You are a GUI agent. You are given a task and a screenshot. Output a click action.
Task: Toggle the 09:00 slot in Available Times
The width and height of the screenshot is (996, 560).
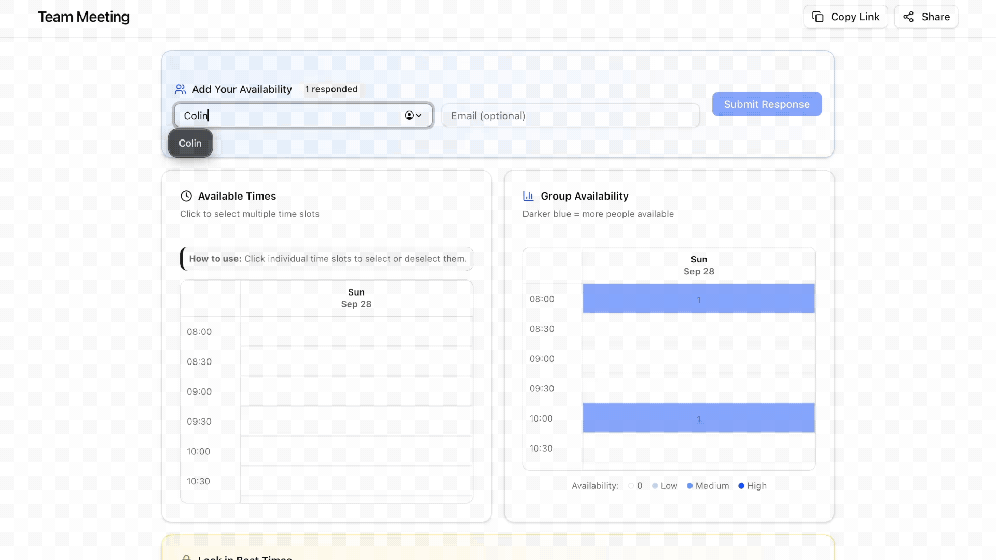356,391
